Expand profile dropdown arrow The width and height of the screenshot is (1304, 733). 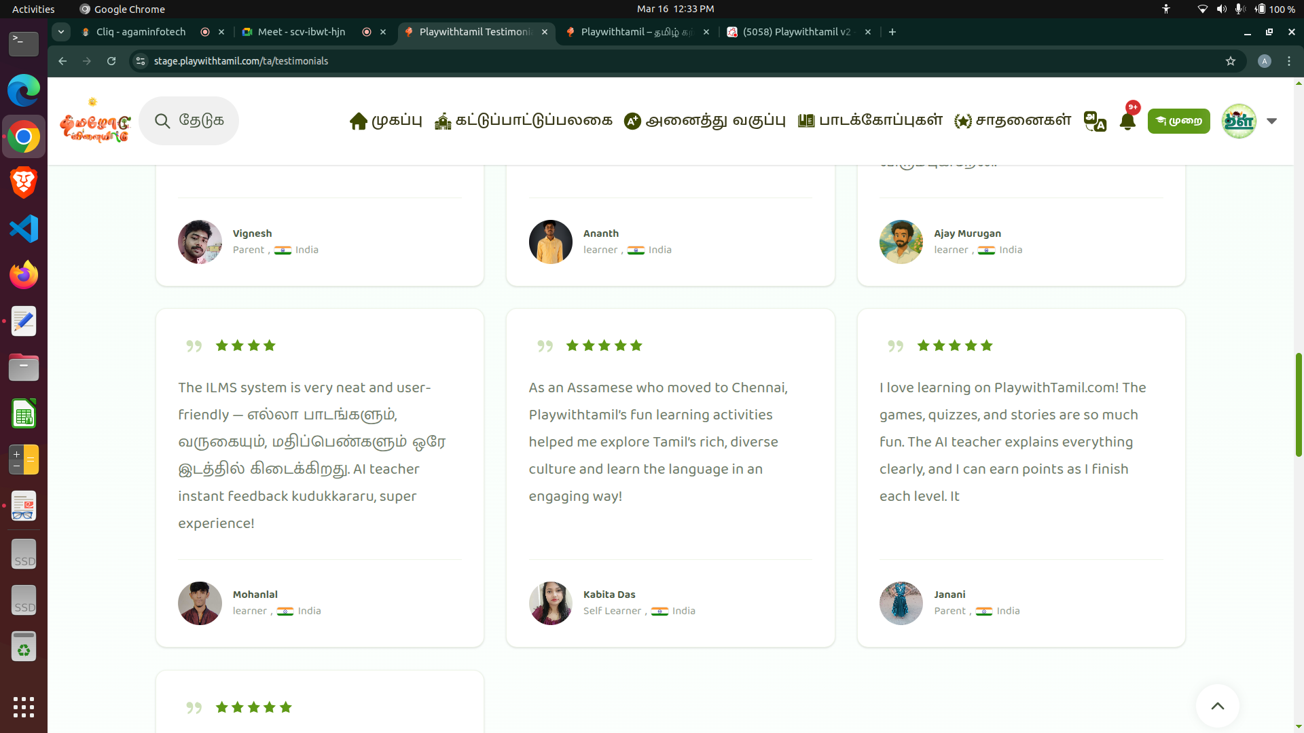[1272, 121]
